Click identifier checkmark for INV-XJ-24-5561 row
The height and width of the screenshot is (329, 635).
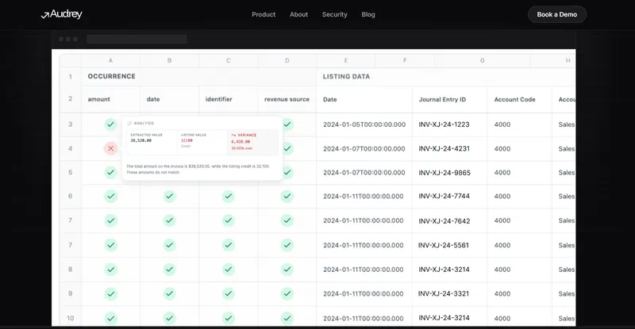pos(229,245)
